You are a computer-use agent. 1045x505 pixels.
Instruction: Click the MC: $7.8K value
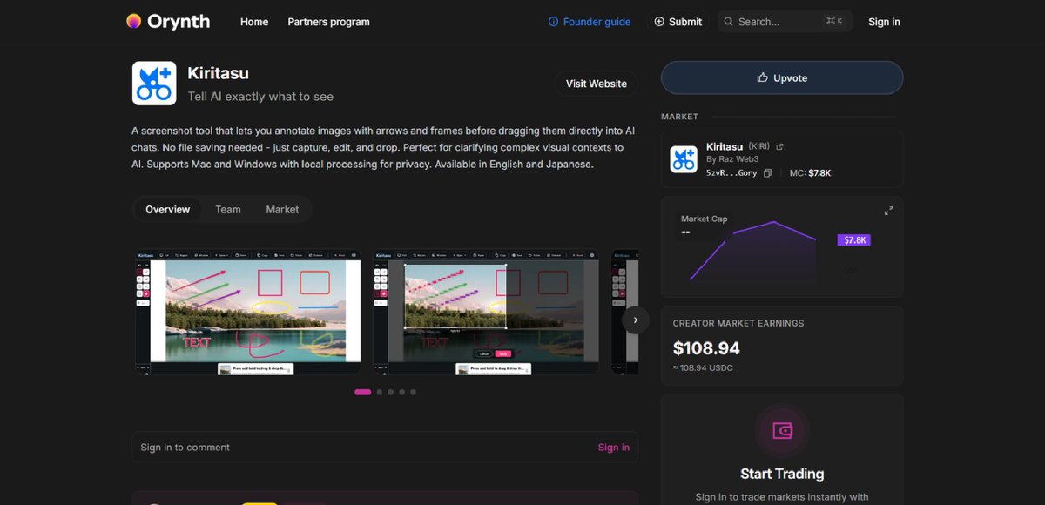tap(810, 173)
